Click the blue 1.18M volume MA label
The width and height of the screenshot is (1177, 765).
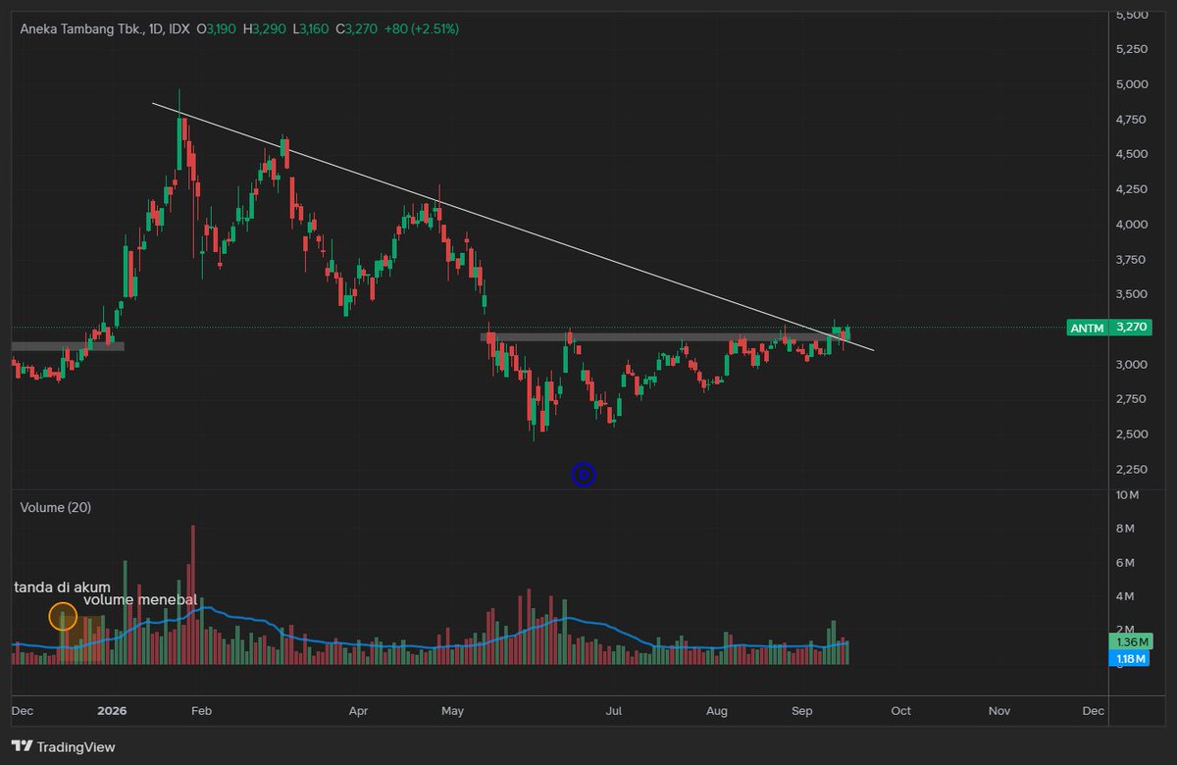tap(1131, 659)
